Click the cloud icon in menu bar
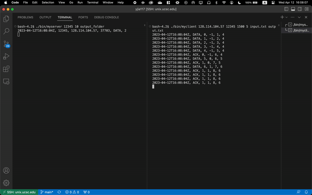The height and width of the screenshot is (195, 312). tap(160, 3)
